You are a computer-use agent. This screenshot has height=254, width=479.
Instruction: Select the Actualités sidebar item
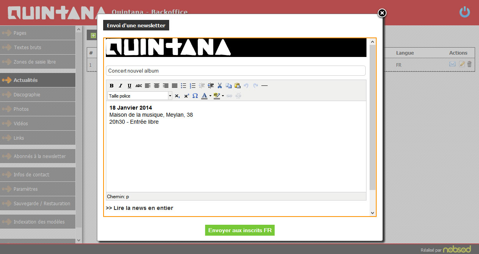point(38,80)
